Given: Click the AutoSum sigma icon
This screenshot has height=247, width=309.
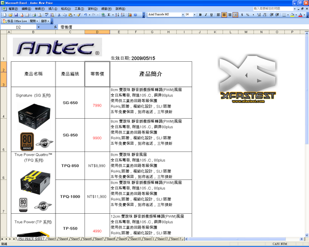Looking at the screenshot, I should 109,15.
